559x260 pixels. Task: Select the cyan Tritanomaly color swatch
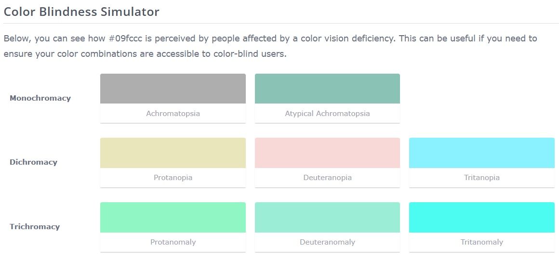point(481,218)
